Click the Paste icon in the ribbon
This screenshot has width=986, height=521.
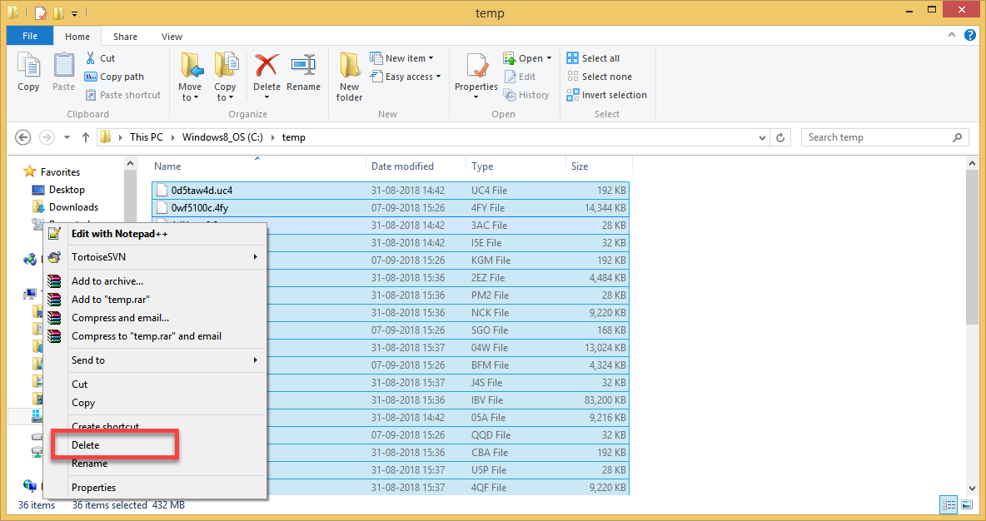pyautogui.click(x=63, y=73)
